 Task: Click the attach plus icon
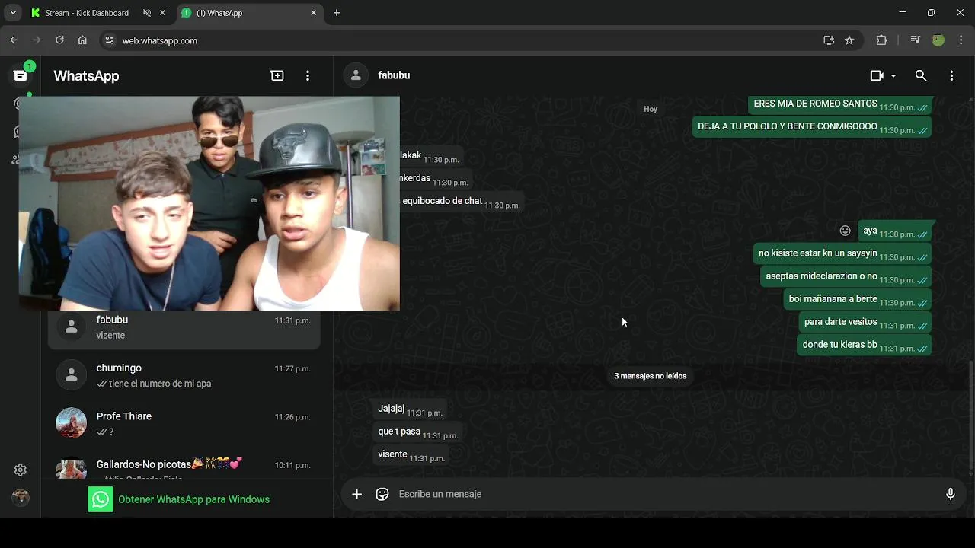(x=356, y=494)
